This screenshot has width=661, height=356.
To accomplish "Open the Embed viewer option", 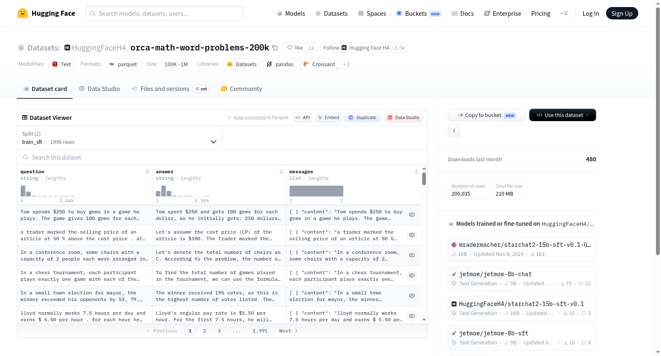I will (x=328, y=117).
